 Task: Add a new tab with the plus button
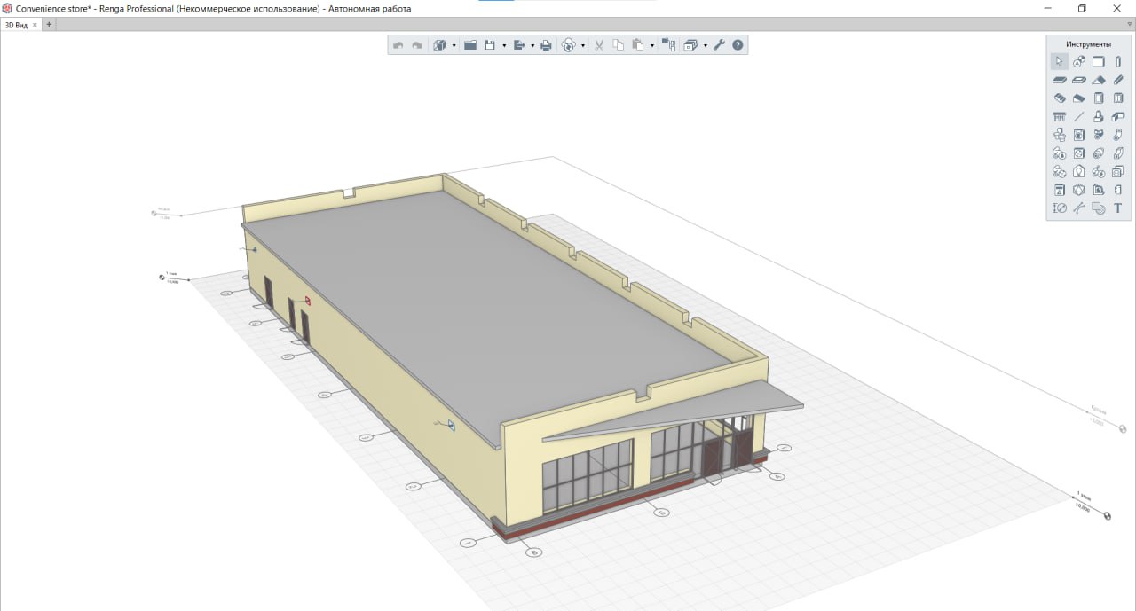49,25
